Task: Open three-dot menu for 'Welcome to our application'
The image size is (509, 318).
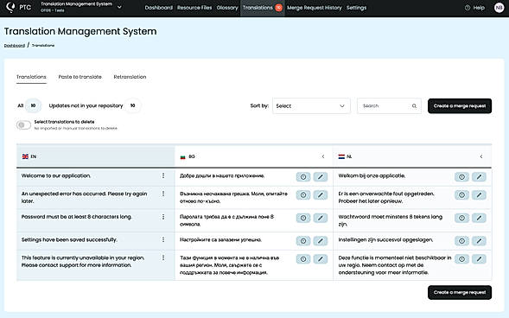Action: [x=163, y=175]
